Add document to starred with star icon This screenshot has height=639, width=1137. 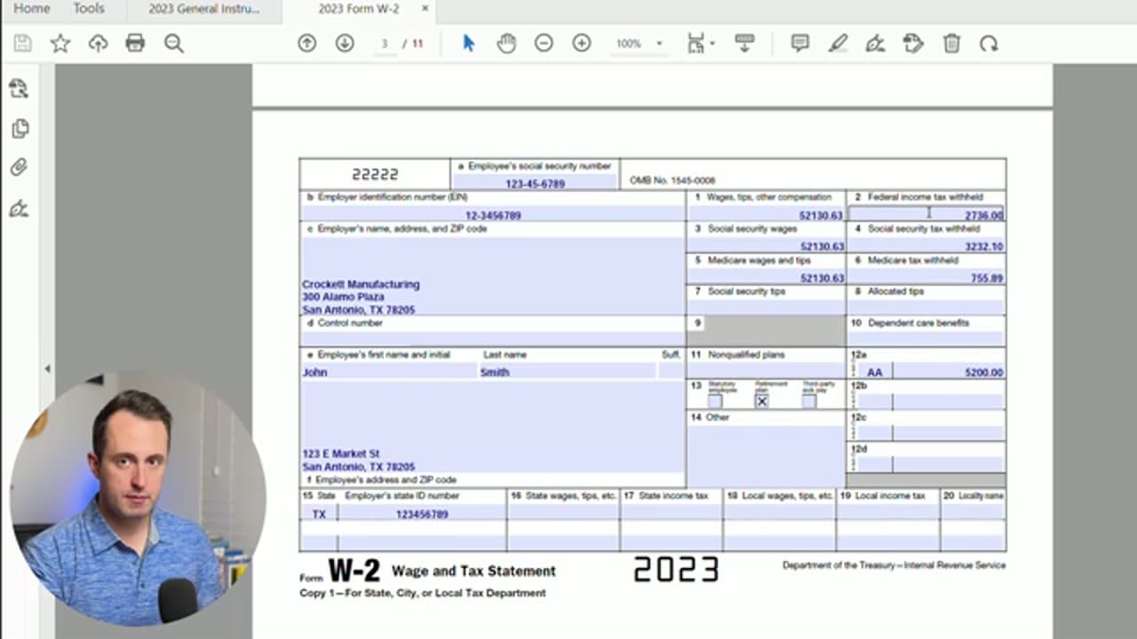pos(60,43)
